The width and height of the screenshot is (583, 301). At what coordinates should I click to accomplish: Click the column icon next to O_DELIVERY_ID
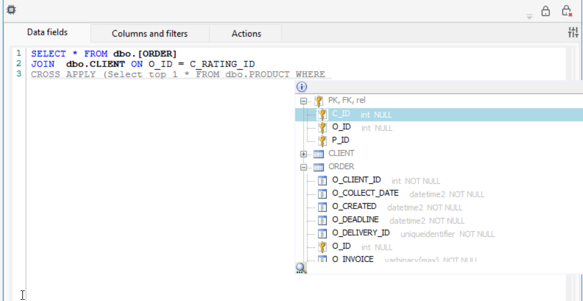(x=322, y=234)
